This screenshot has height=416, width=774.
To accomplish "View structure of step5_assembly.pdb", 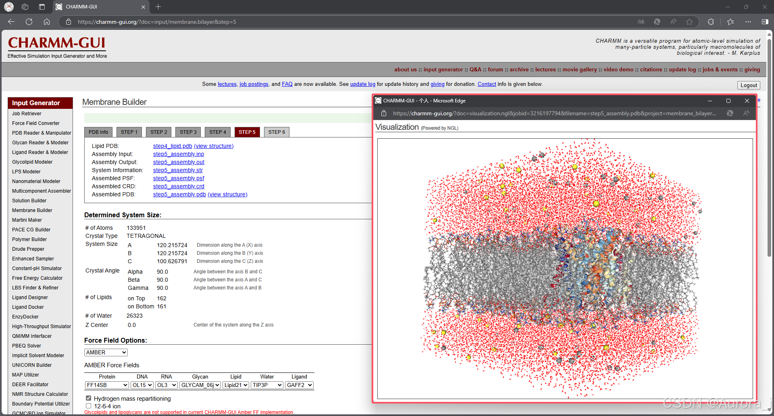I will [227, 194].
